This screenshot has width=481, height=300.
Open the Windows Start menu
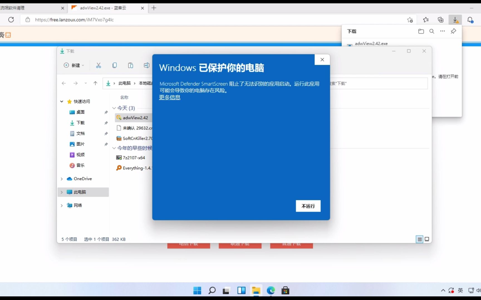pos(197,291)
